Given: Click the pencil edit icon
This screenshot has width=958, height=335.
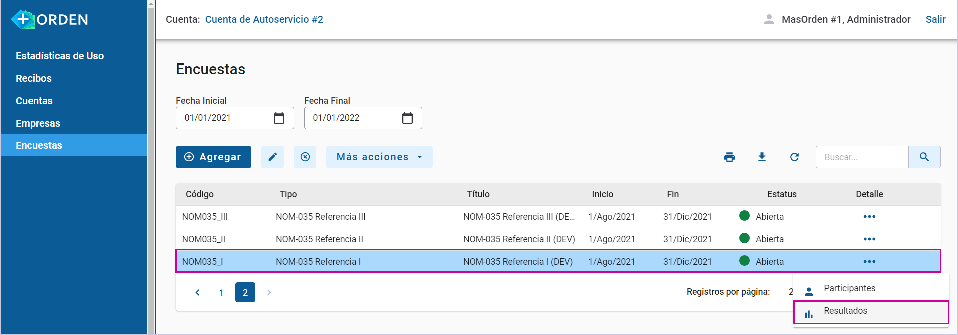Looking at the screenshot, I should tap(272, 157).
